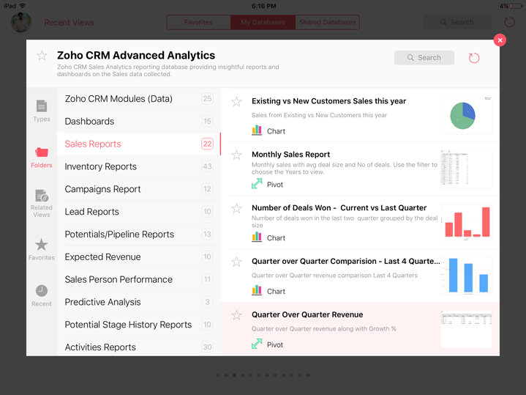This screenshot has height=395, width=526.
Task: Click the count badge 43 for Inventory Reports
Action: click(207, 166)
